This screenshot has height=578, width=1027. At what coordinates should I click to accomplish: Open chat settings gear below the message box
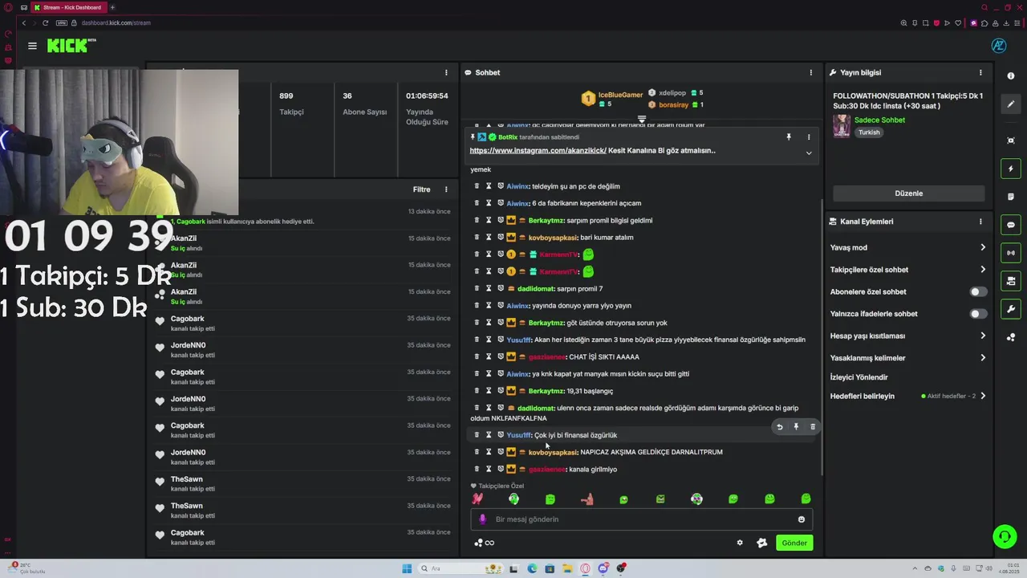coord(740,543)
